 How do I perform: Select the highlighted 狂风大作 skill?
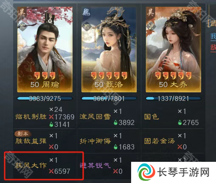coord(31,165)
